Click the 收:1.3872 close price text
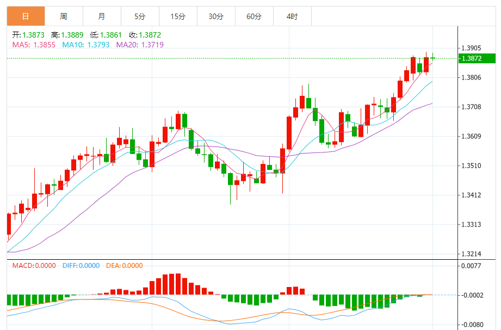 coord(145,35)
